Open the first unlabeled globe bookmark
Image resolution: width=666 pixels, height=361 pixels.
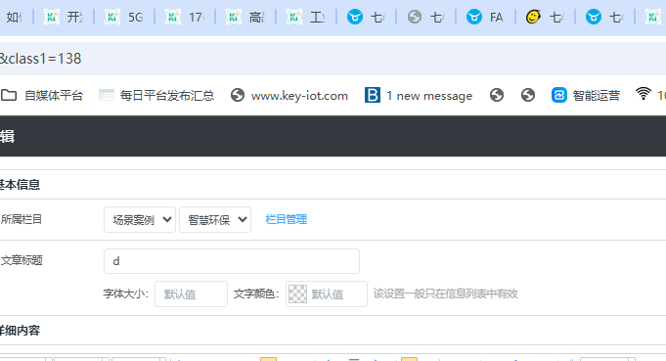click(497, 95)
